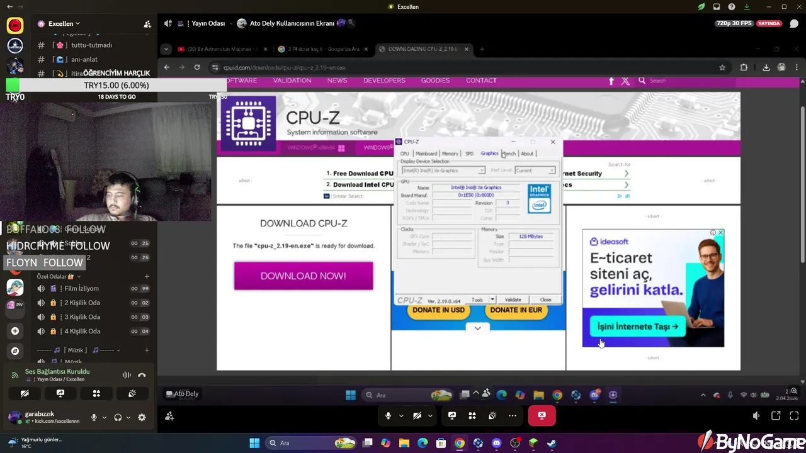Viewport: 806px width, 453px height.
Task: Click the red stop watching button
Action: 542,416
